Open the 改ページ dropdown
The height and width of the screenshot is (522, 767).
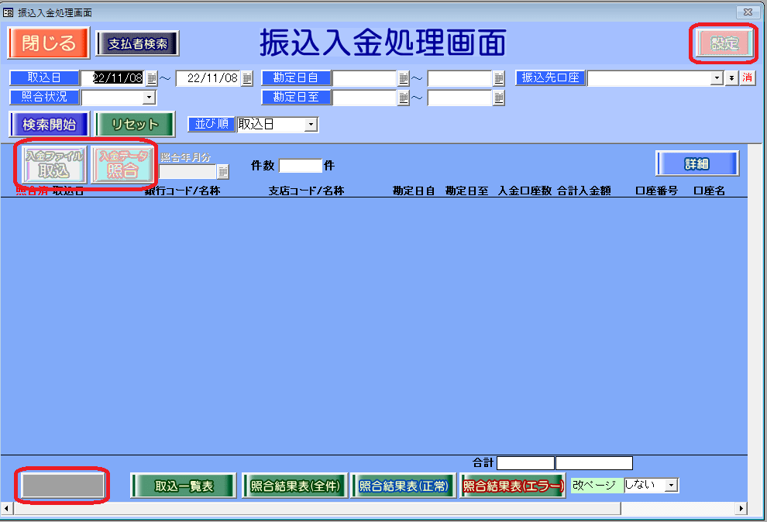(671, 485)
